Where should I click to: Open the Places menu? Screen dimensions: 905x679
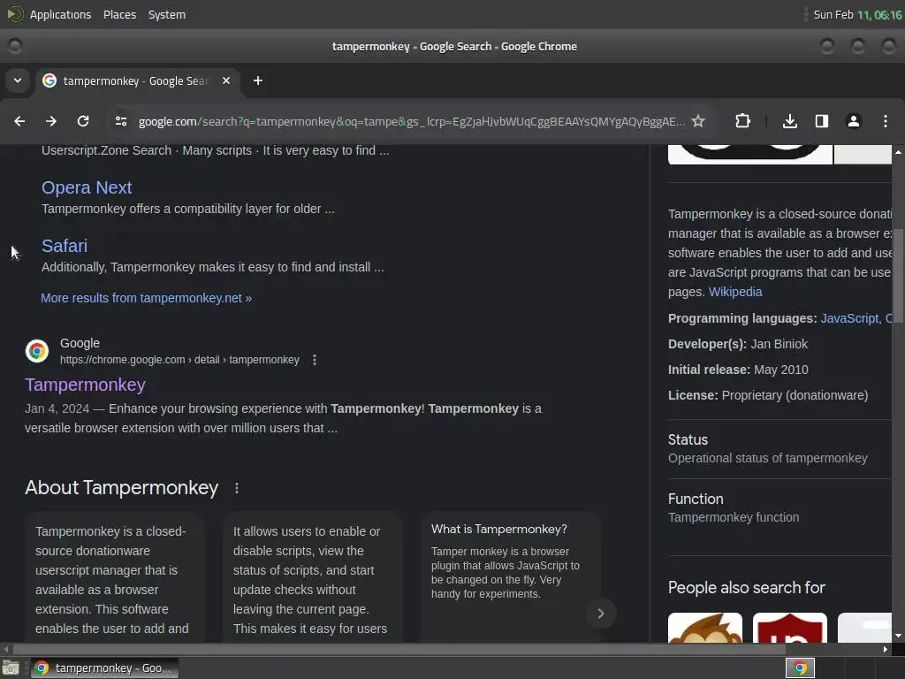(119, 14)
